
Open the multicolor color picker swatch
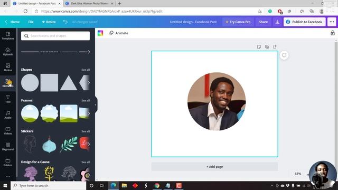(100, 33)
